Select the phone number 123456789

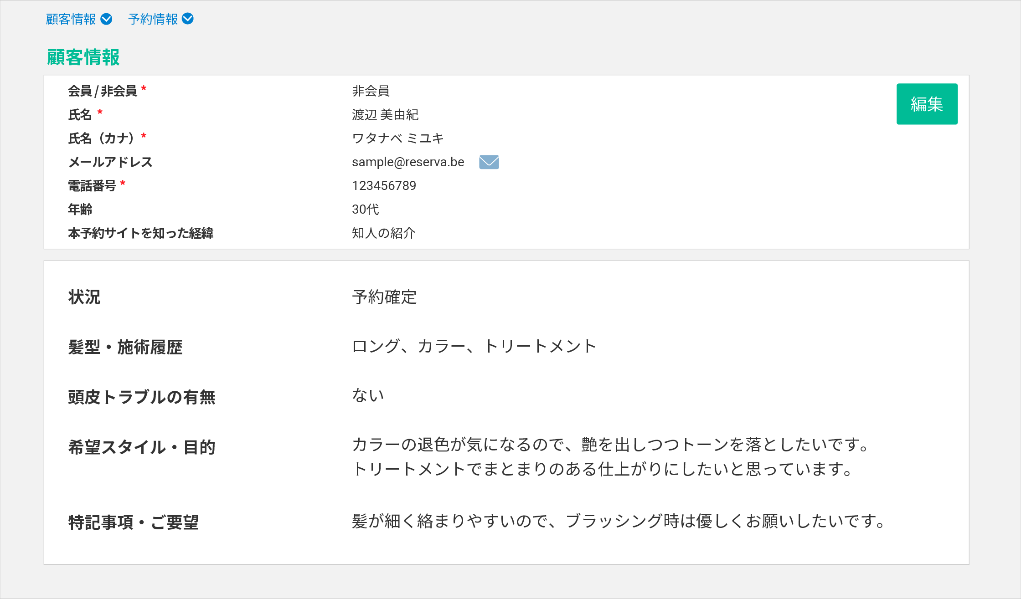pyautogui.click(x=384, y=186)
